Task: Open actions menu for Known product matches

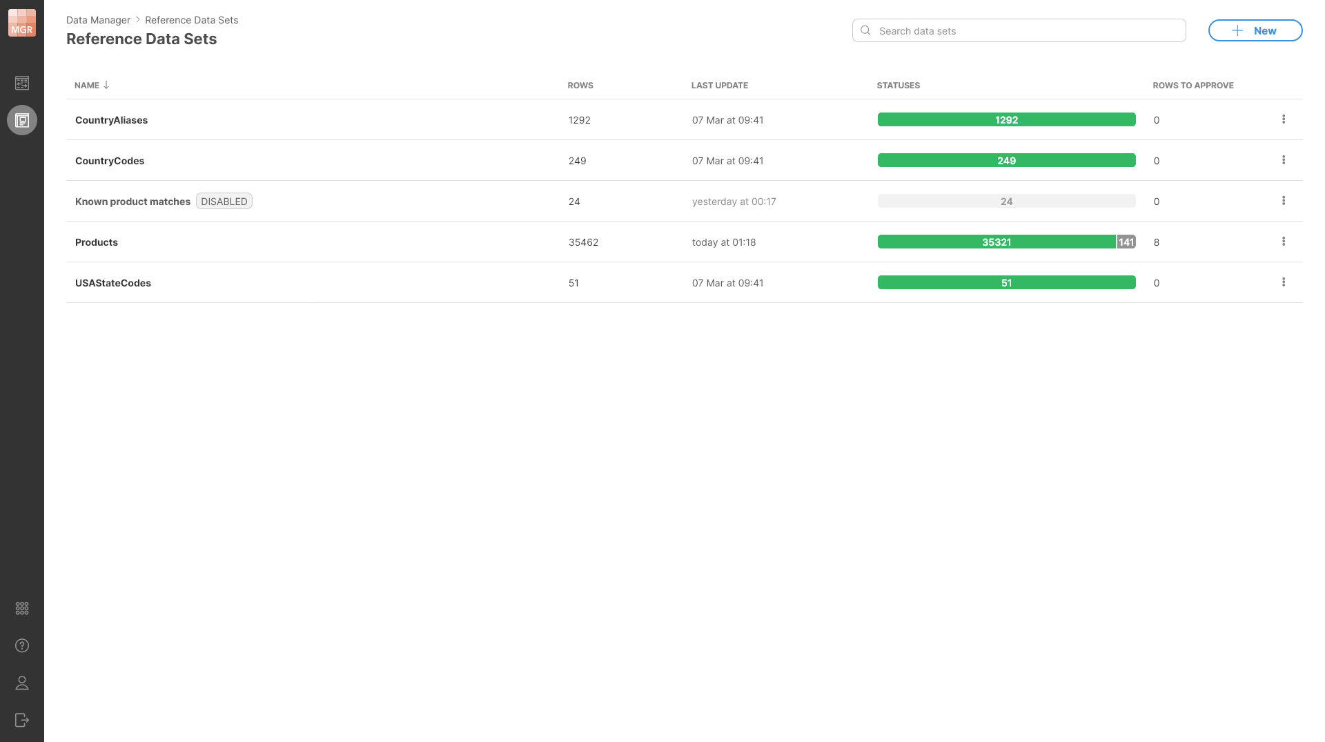Action: click(x=1284, y=201)
